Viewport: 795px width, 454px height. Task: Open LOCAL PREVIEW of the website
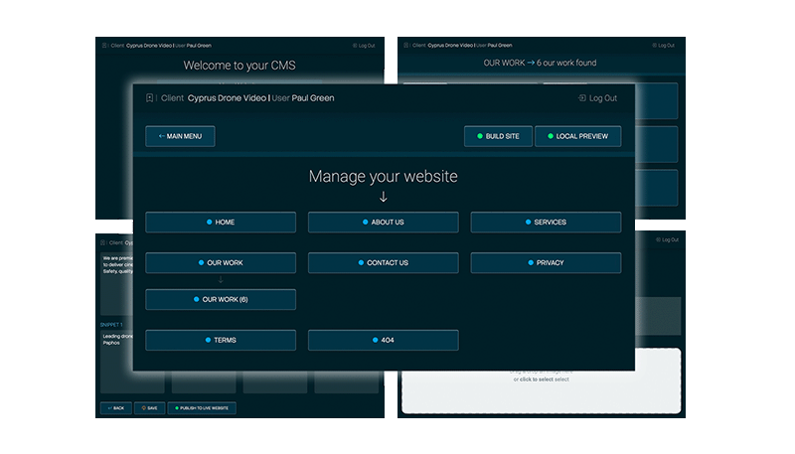click(577, 136)
